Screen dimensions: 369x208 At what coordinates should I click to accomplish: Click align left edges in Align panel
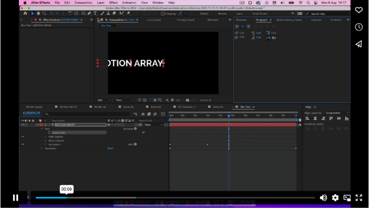tap(307, 118)
